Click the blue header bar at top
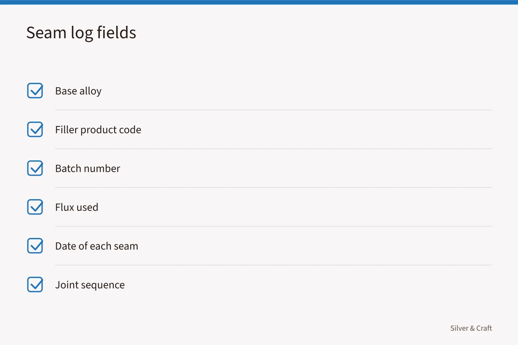Viewport: 518px width, 345px height. pyautogui.click(x=259, y=2)
